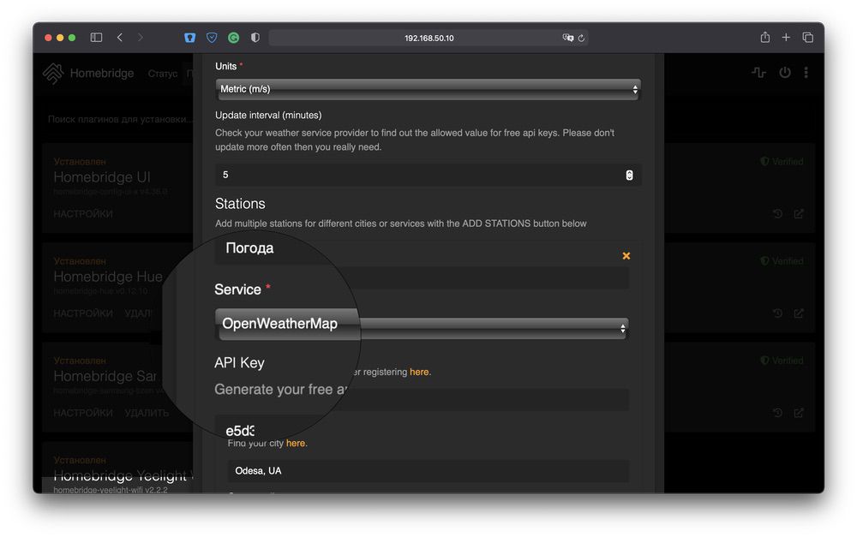Remove the Погода station with the orange X
The width and height of the screenshot is (857, 537).
[626, 256]
